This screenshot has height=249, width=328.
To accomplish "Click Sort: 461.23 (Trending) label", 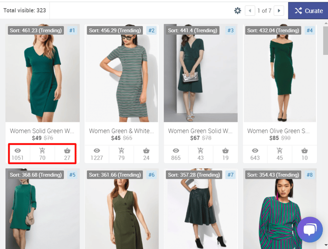I will 36,30.
